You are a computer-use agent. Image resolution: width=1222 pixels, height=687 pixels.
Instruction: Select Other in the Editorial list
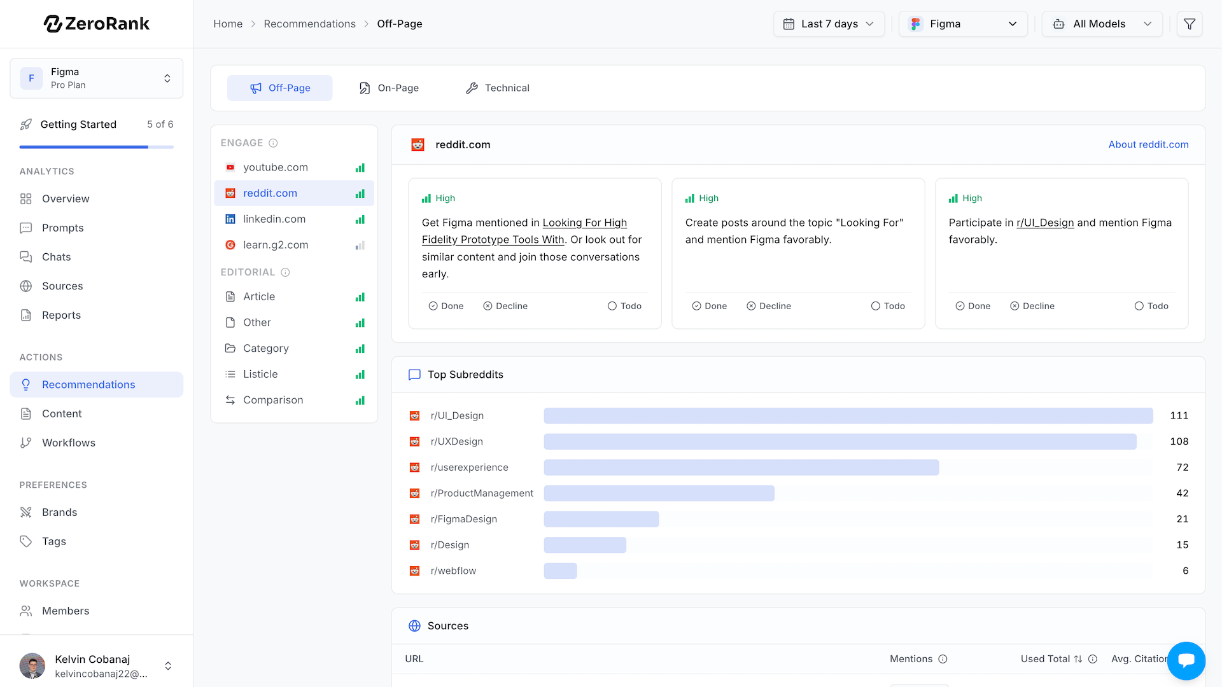pyautogui.click(x=294, y=323)
